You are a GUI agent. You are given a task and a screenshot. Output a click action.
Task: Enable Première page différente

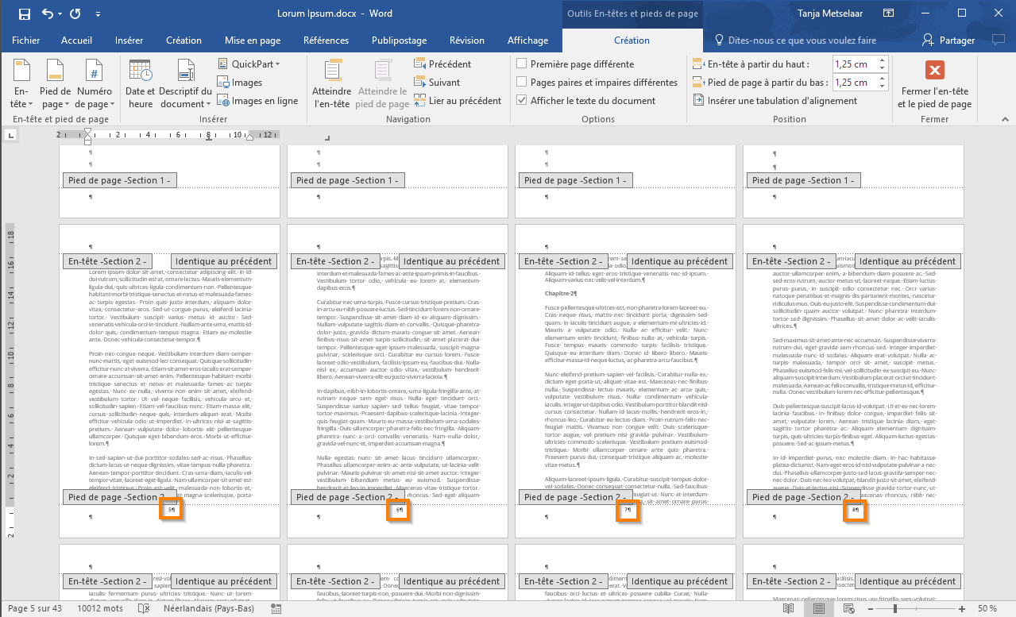click(x=575, y=64)
